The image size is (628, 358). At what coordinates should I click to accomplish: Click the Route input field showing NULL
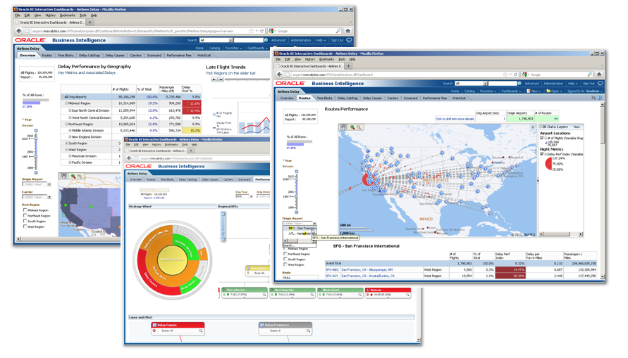(300, 277)
